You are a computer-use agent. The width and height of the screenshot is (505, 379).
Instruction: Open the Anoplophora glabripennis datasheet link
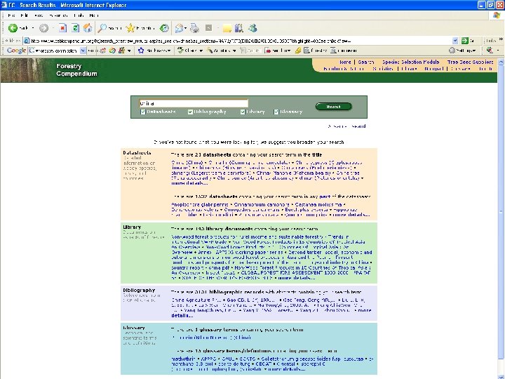(x=200, y=204)
